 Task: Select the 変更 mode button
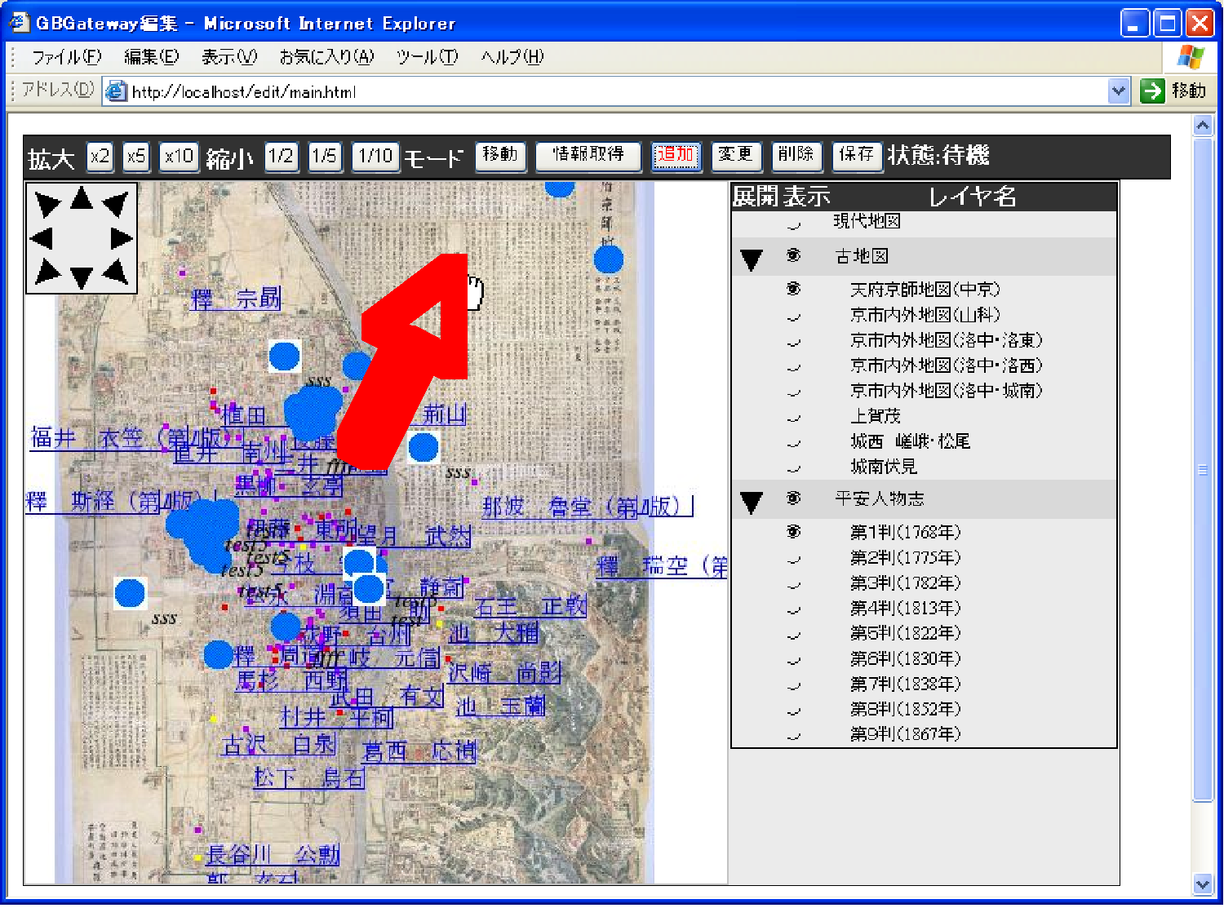click(x=736, y=155)
